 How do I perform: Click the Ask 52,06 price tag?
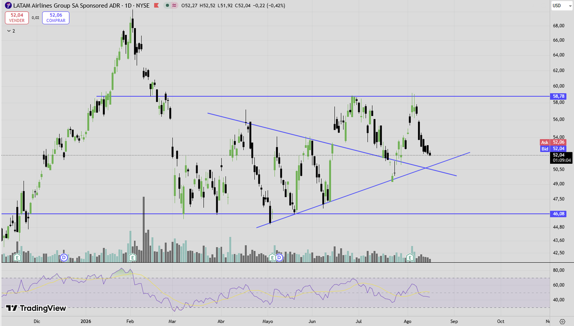tap(552, 142)
